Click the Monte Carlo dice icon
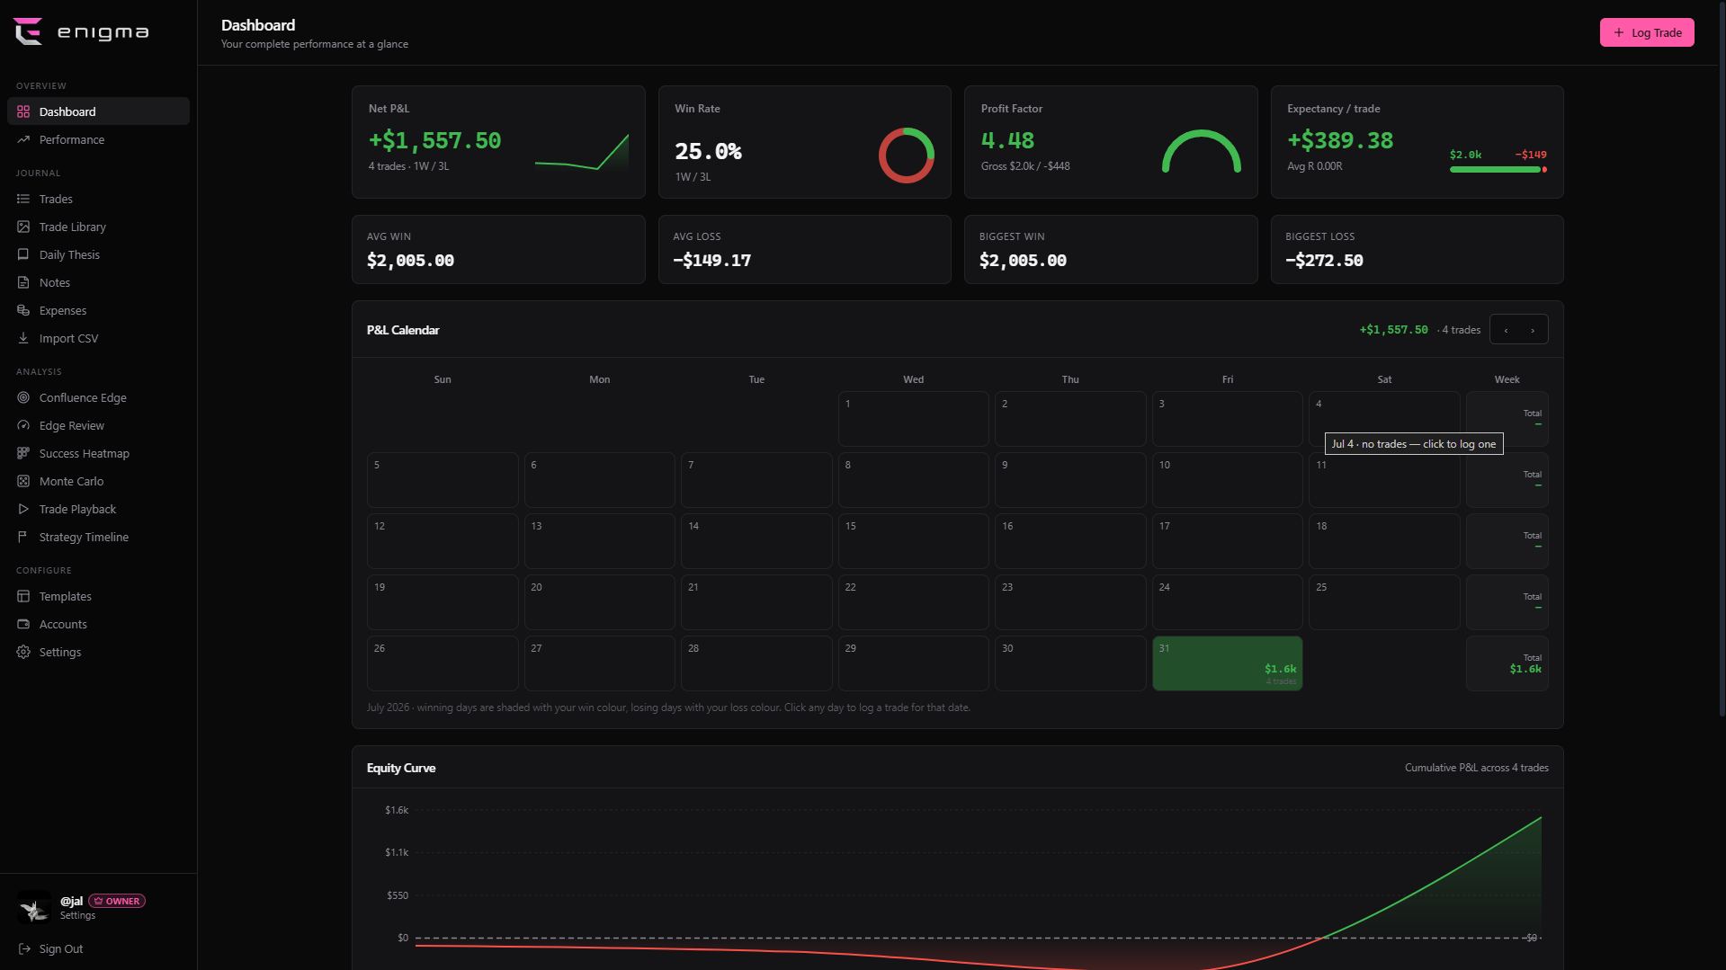 [x=23, y=481]
